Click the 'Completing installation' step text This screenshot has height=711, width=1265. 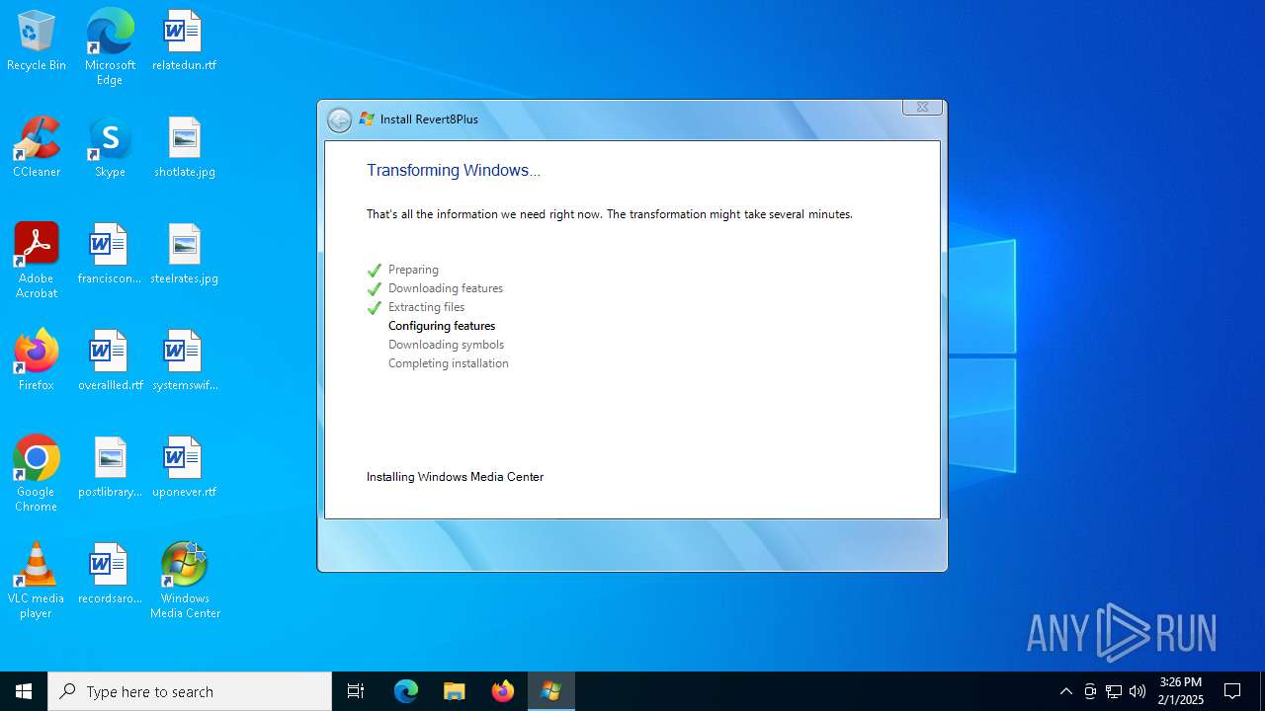(449, 363)
